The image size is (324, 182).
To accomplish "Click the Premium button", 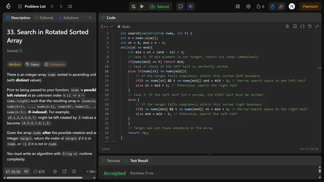I will click(x=310, y=6).
